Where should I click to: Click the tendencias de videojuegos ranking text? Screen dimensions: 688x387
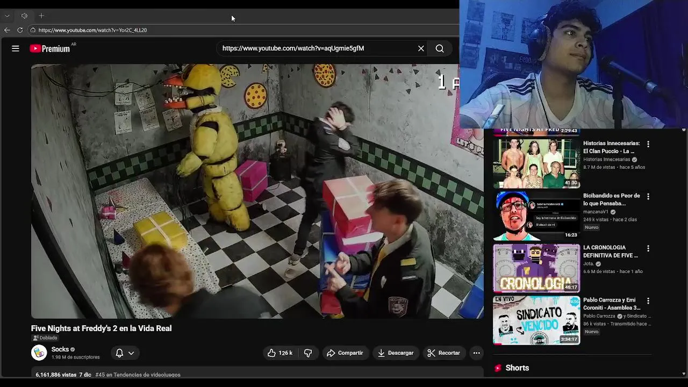[x=138, y=375]
